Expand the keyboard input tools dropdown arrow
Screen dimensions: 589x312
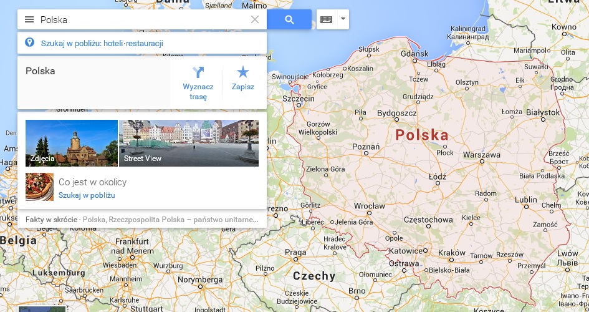(x=343, y=19)
